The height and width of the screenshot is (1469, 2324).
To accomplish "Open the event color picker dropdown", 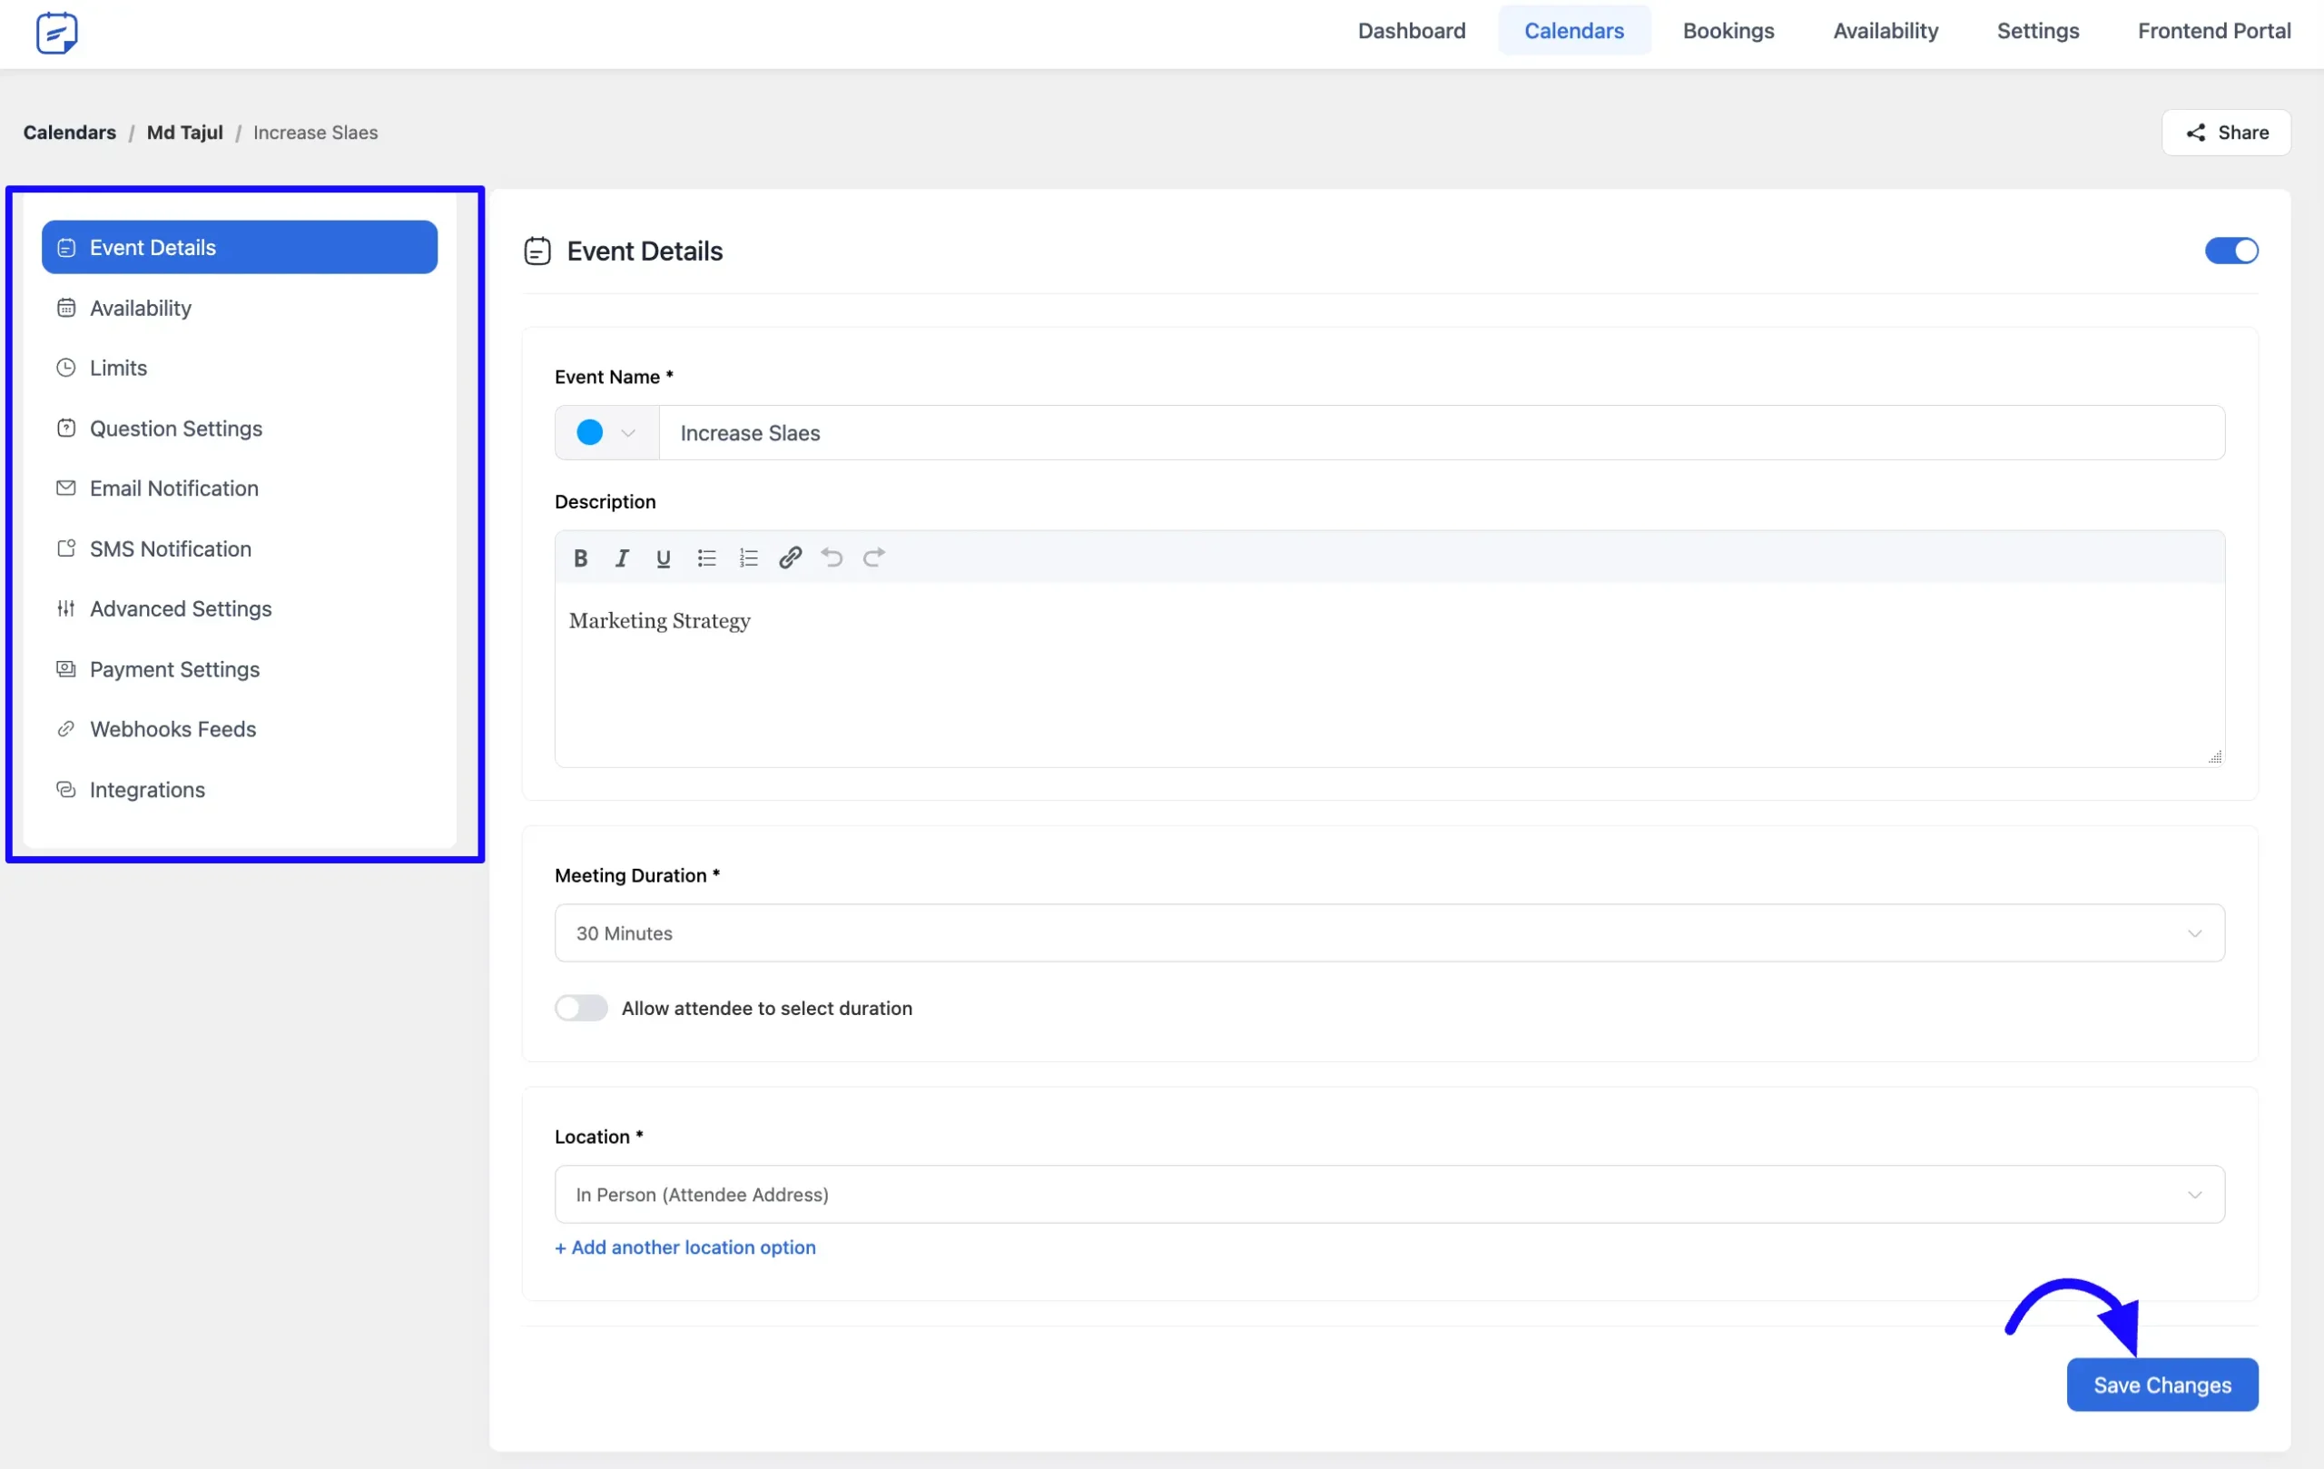I will point(606,432).
